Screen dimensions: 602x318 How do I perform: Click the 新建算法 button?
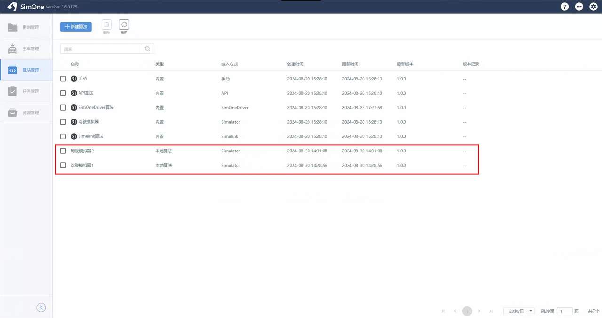coord(76,27)
